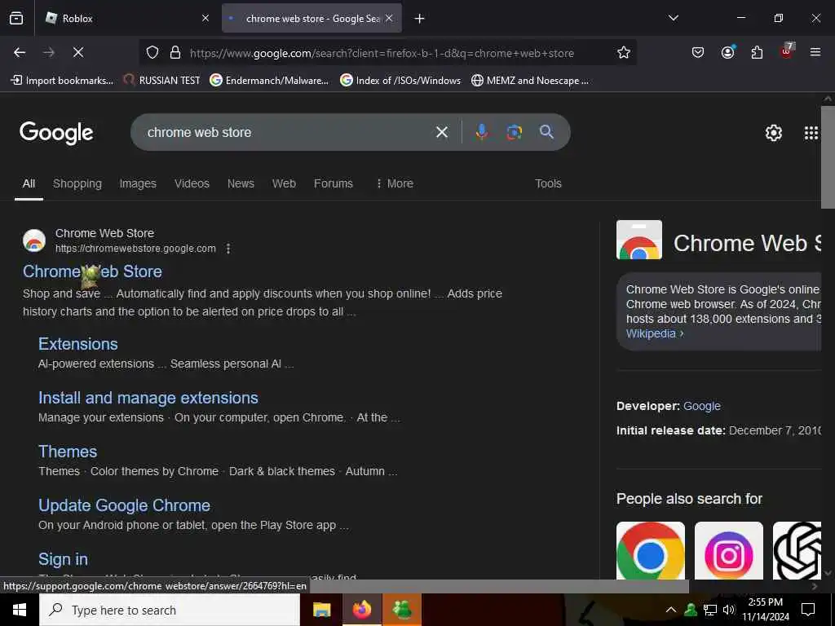Select the All results tab

coord(29,183)
